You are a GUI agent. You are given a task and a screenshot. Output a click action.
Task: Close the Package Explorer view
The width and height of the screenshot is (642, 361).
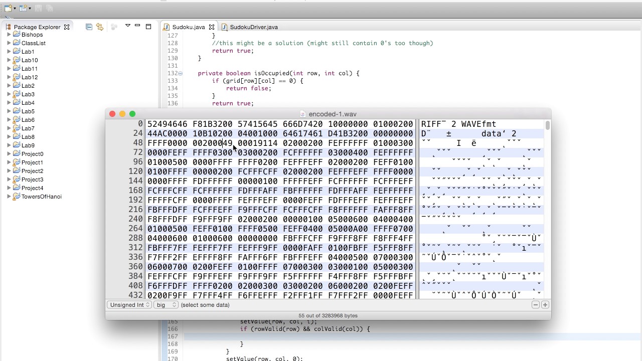click(67, 27)
